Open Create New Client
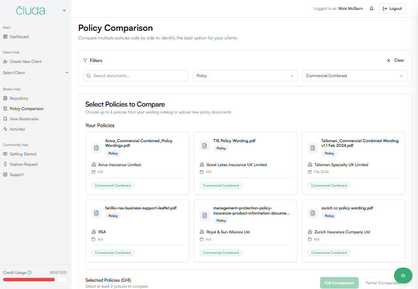 (26, 61)
